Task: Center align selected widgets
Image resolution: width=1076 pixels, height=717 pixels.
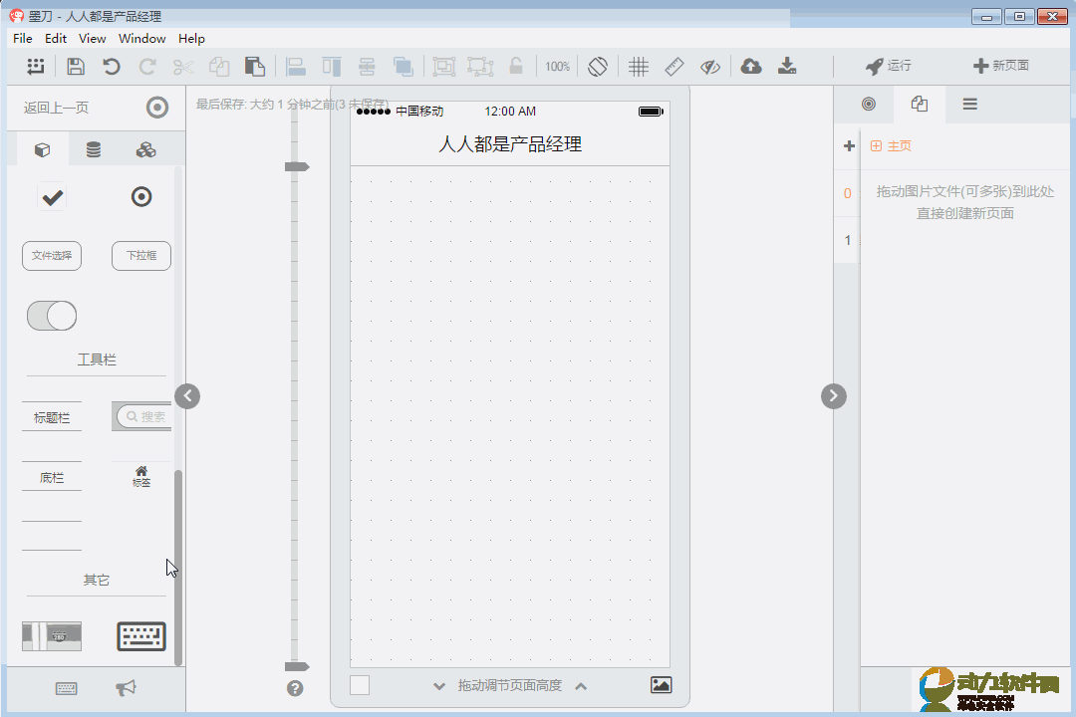Action: [x=367, y=67]
